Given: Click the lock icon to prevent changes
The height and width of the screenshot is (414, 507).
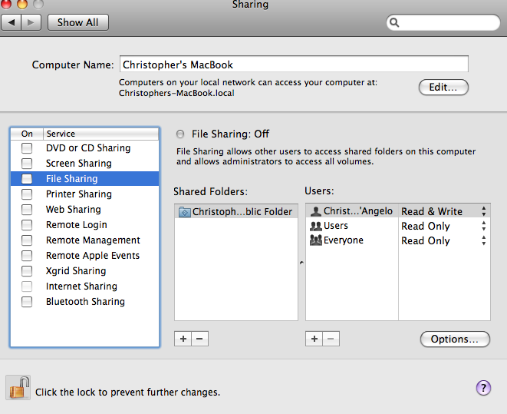Looking at the screenshot, I should (x=18, y=387).
